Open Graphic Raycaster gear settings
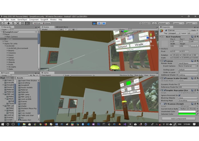199x141 pixels. (x=198, y=90)
